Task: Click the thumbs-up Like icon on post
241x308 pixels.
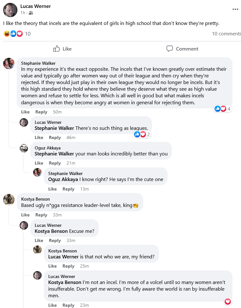Action: click(x=57, y=49)
